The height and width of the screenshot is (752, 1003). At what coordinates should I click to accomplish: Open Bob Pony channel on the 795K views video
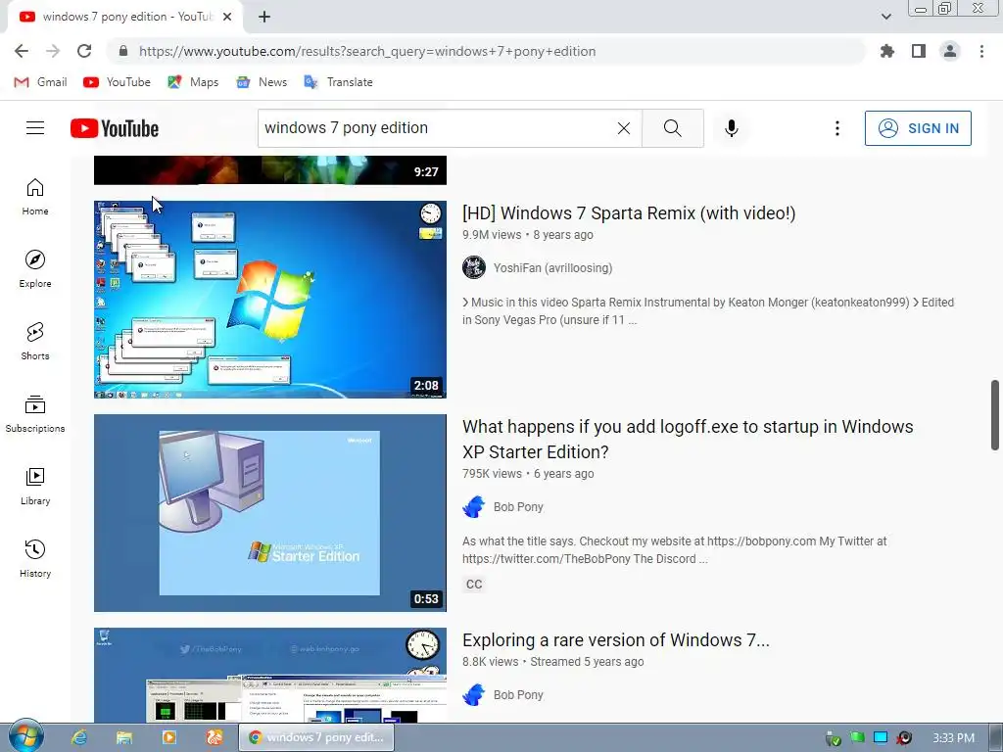tap(518, 507)
